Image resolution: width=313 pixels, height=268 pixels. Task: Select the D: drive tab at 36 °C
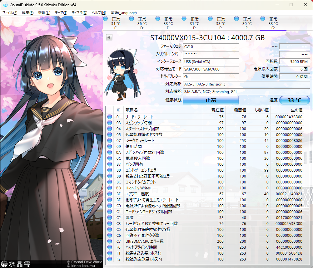(142, 23)
